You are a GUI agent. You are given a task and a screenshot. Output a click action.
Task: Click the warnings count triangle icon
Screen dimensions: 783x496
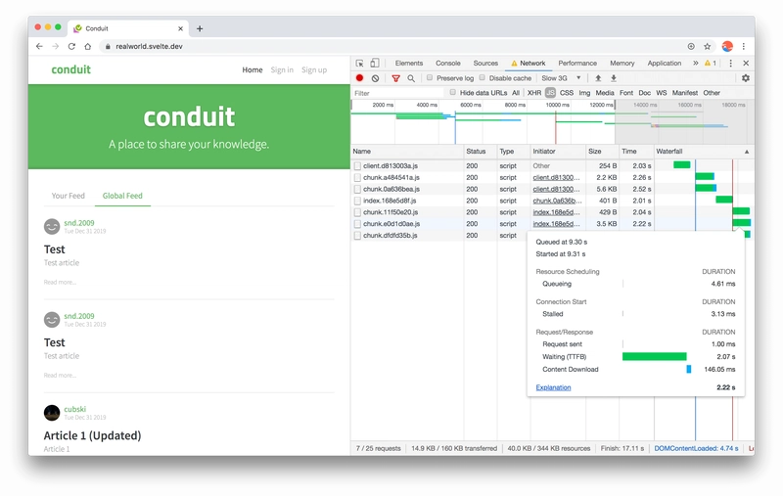(x=708, y=63)
